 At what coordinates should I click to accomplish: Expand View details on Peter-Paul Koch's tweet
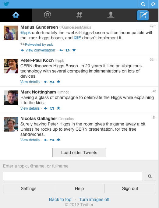point(30,82)
